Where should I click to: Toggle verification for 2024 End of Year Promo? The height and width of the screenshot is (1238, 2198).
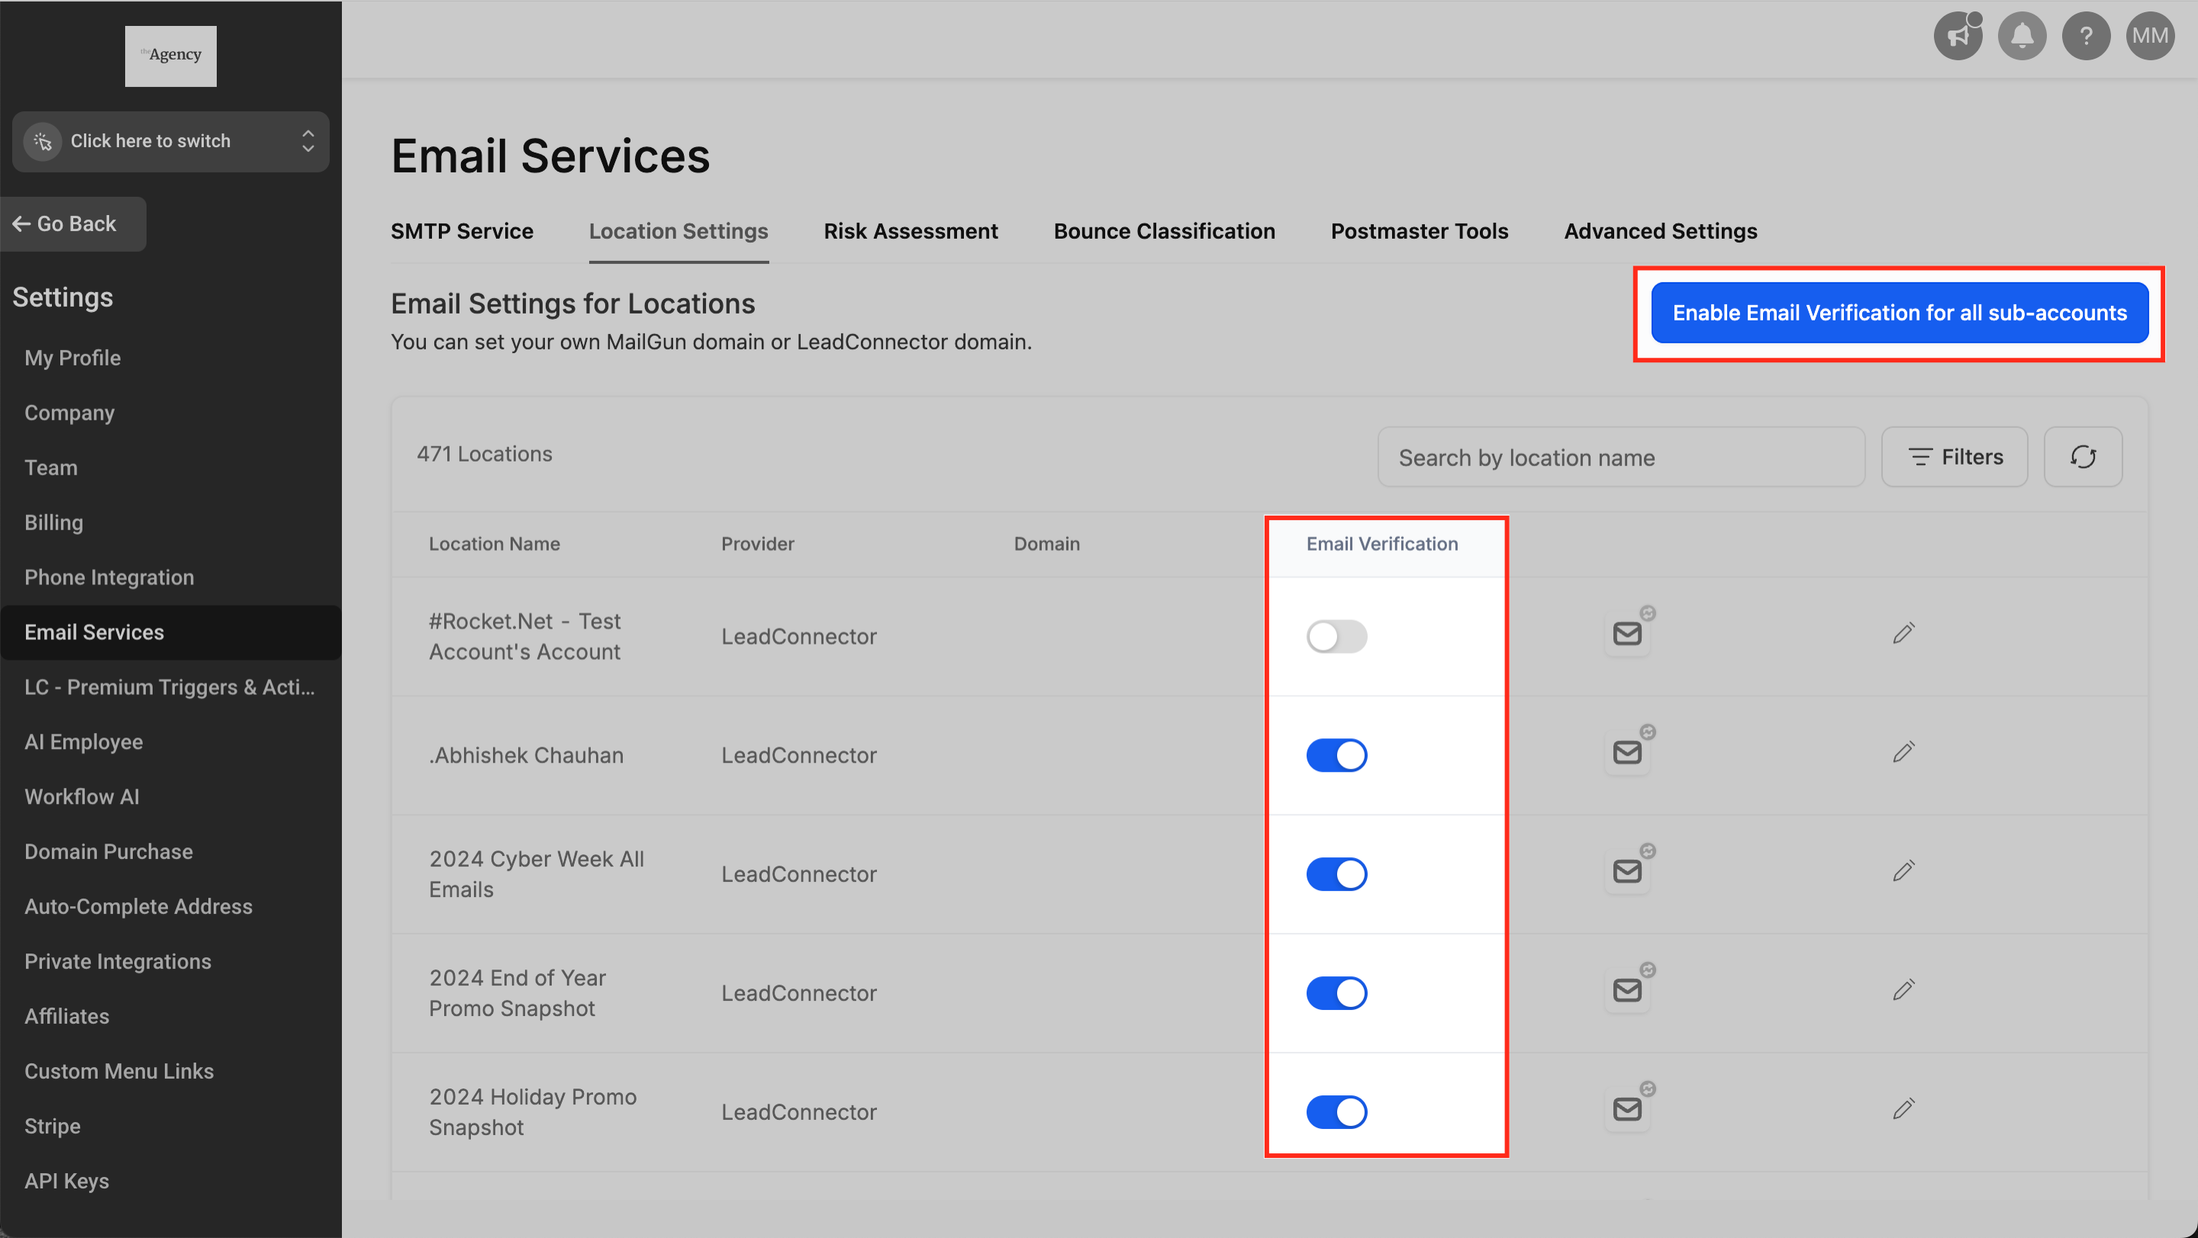[1336, 993]
